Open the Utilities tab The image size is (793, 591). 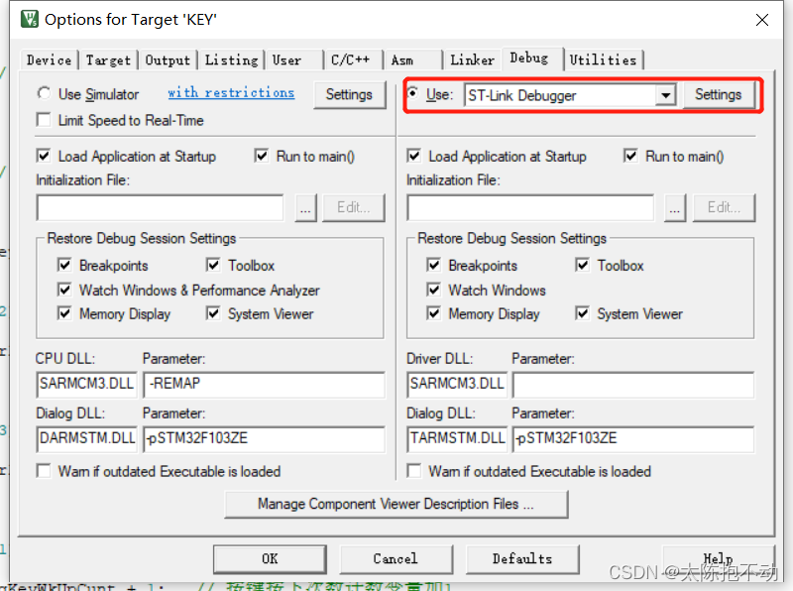[x=603, y=60]
